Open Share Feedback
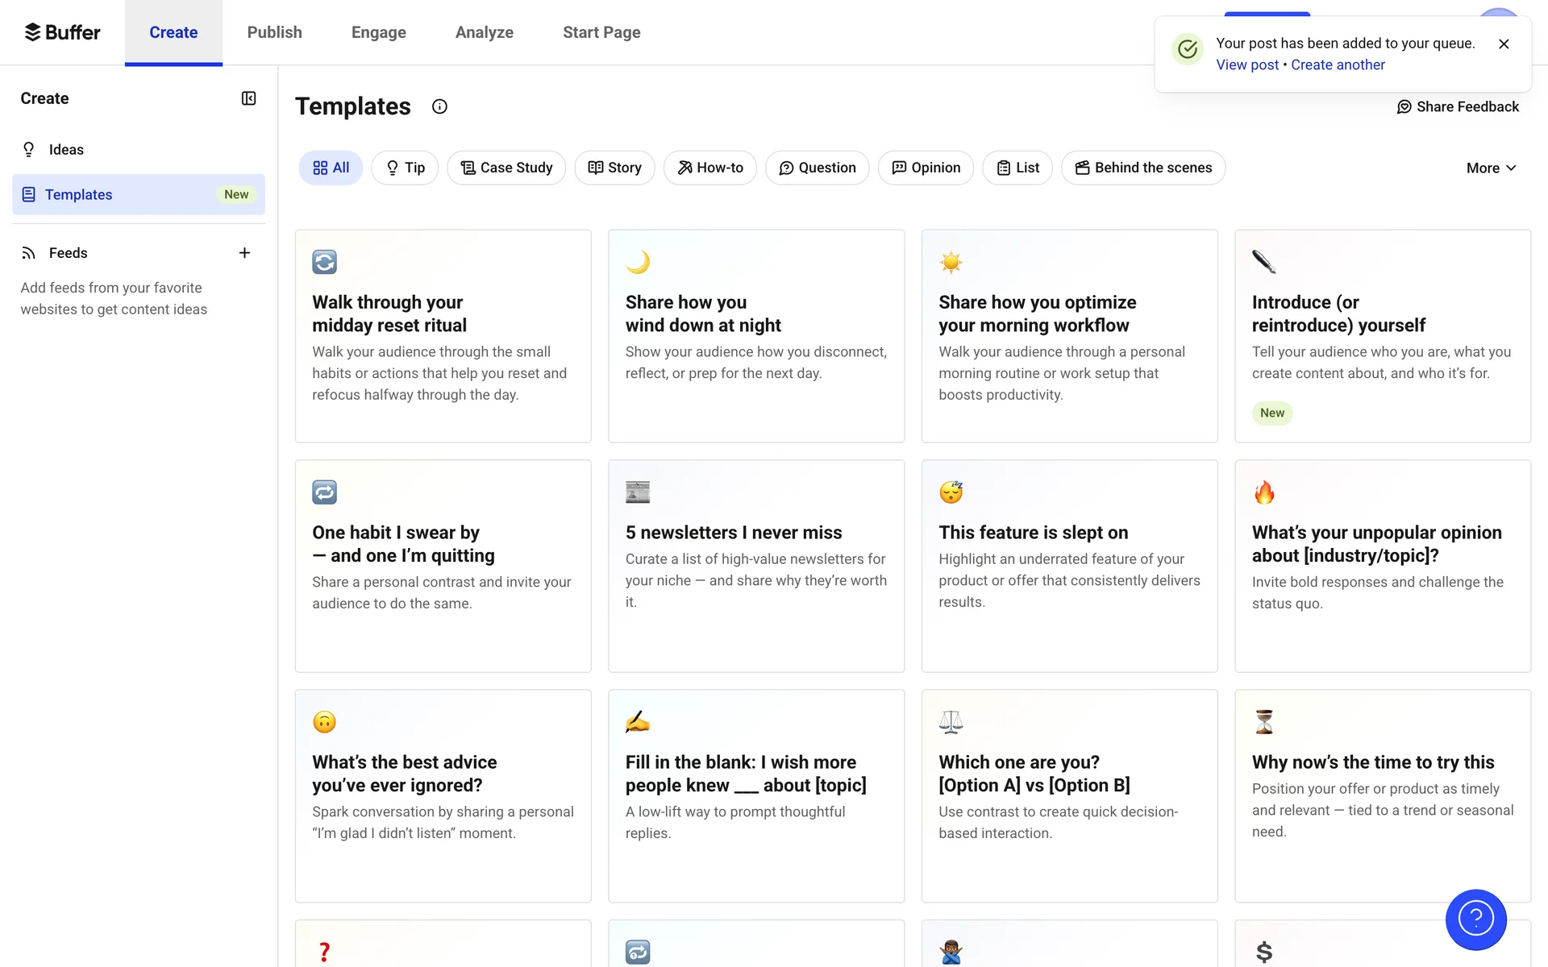The height and width of the screenshot is (967, 1548). pyautogui.click(x=1458, y=106)
